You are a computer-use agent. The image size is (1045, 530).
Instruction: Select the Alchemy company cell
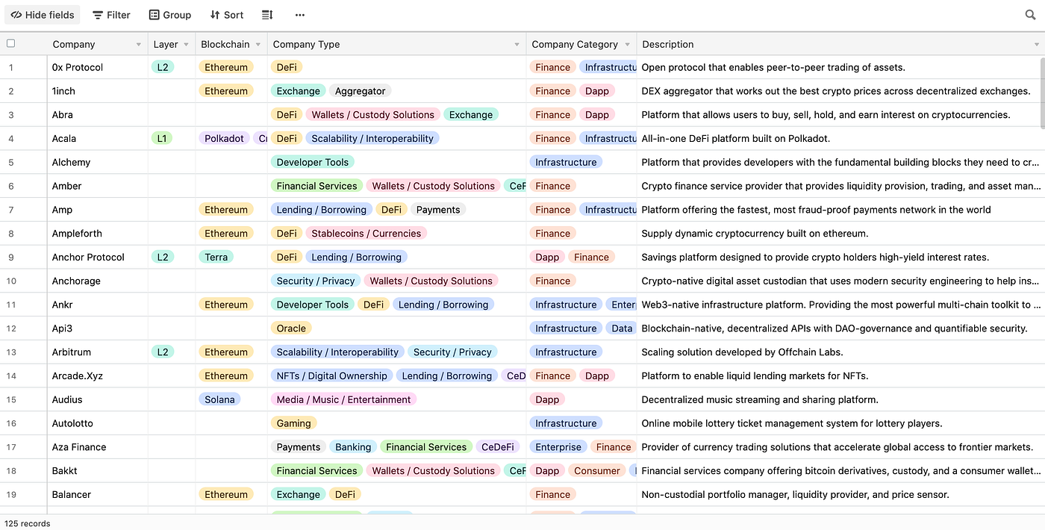(x=97, y=162)
